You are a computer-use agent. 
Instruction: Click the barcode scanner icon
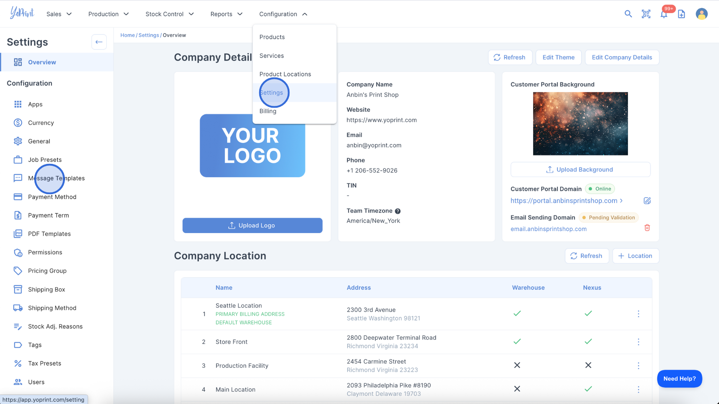pyautogui.click(x=646, y=14)
